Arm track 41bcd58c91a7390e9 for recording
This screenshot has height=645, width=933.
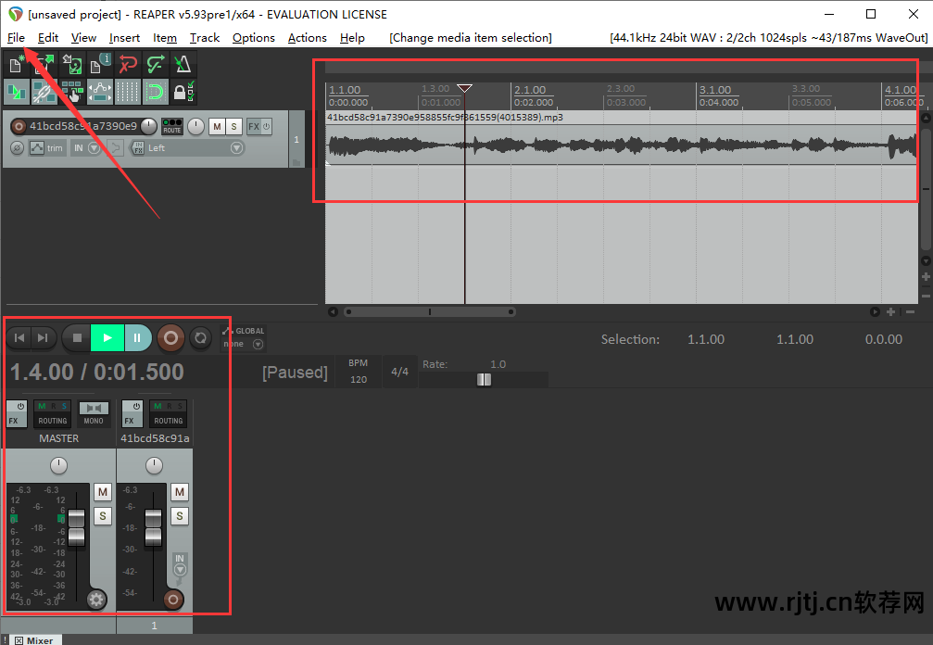tap(19, 126)
